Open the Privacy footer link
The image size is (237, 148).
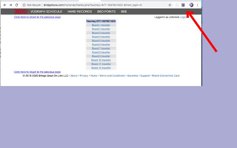point(84,75)
